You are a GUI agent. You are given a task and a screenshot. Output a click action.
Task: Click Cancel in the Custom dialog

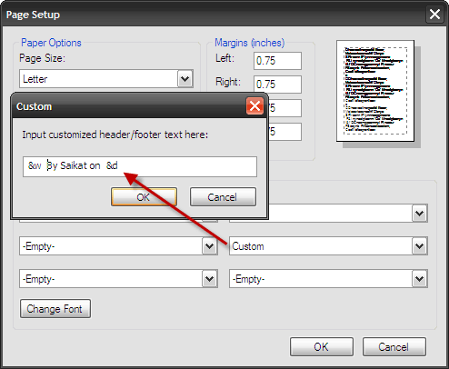(223, 197)
